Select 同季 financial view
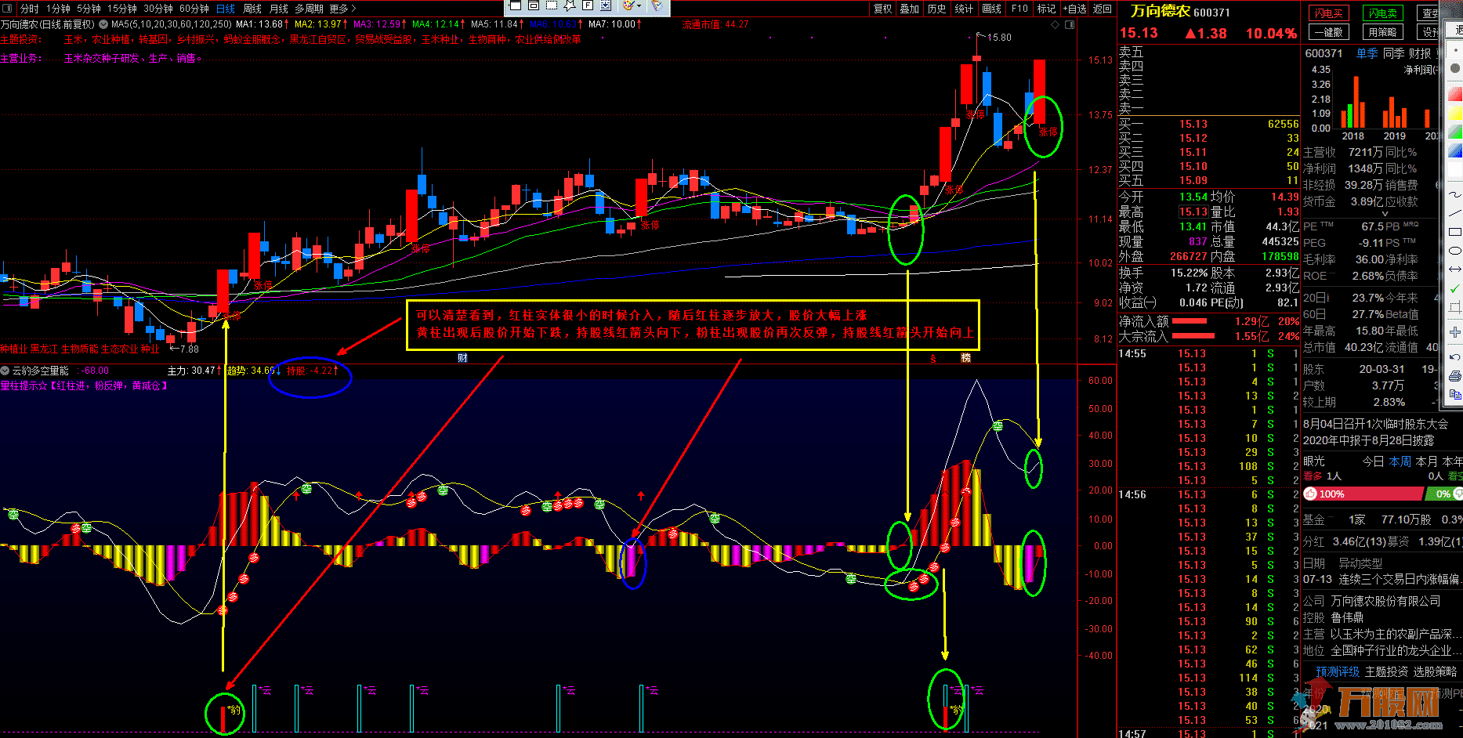The width and height of the screenshot is (1463, 738). pos(1394,53)
